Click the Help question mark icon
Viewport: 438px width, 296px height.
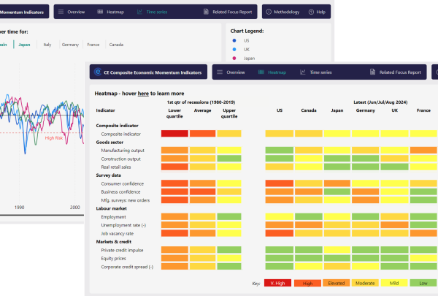310,12
